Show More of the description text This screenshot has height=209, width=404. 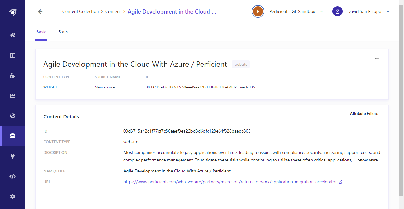(x=367, y=160)
